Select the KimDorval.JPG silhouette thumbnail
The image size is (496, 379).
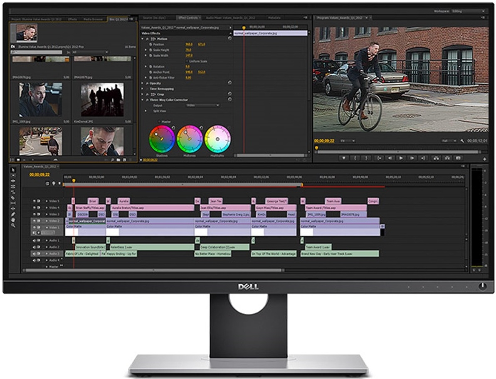tap(102, 100)
